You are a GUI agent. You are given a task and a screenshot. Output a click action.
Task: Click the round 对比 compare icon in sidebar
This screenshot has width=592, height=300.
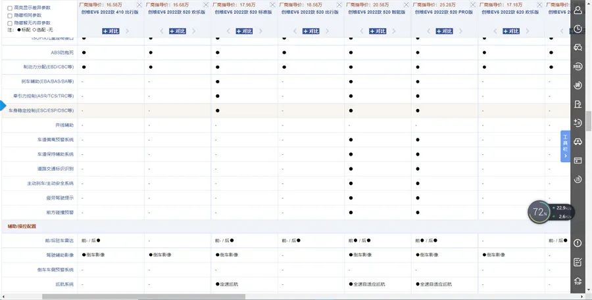coord(578,66)
